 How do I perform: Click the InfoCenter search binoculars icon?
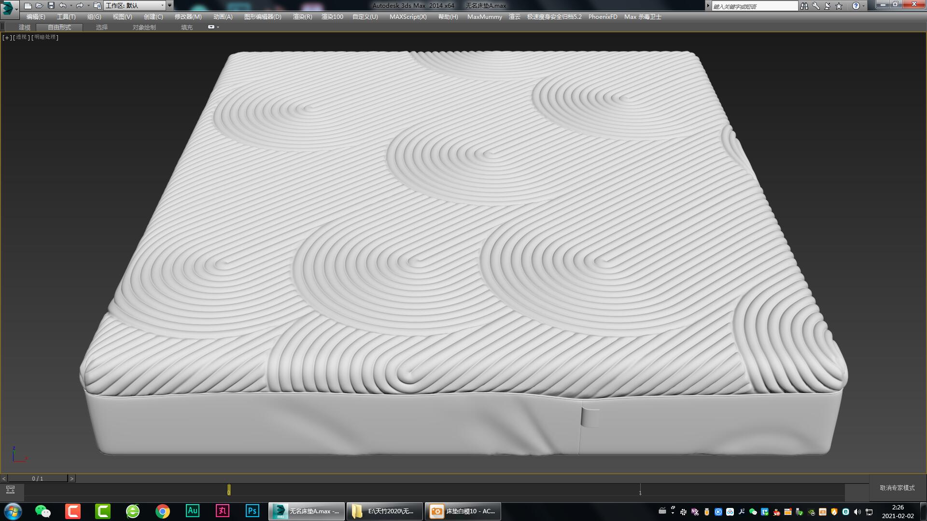tap(804, 5)
